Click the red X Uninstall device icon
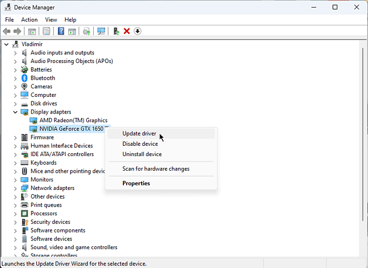The width and height of the screenshot is (368, 268). (127, 31)
